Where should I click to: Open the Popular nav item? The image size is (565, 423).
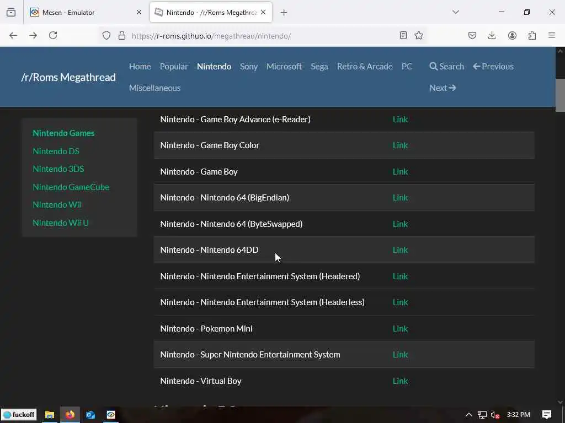coord(174,67)
